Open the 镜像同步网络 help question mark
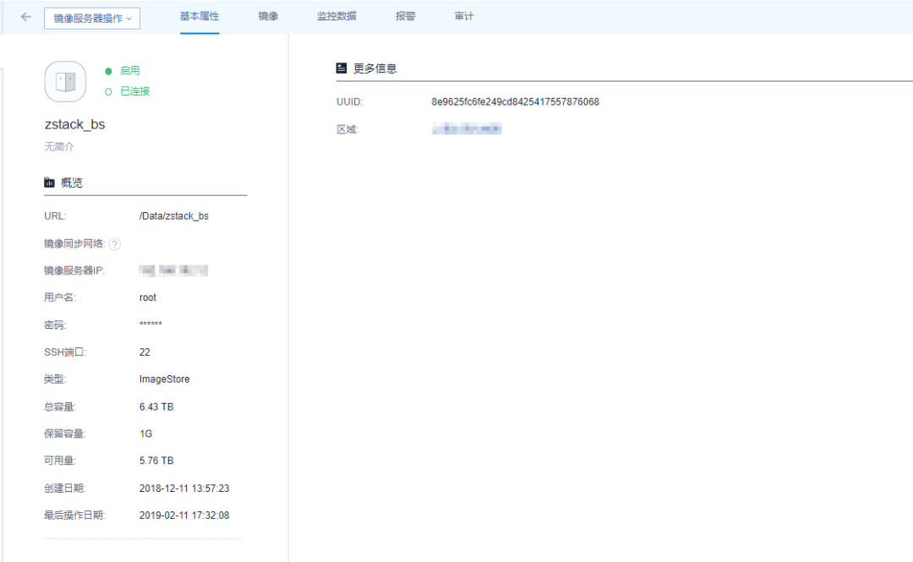Screen dimensions: 913x562 tap(115, 244)
